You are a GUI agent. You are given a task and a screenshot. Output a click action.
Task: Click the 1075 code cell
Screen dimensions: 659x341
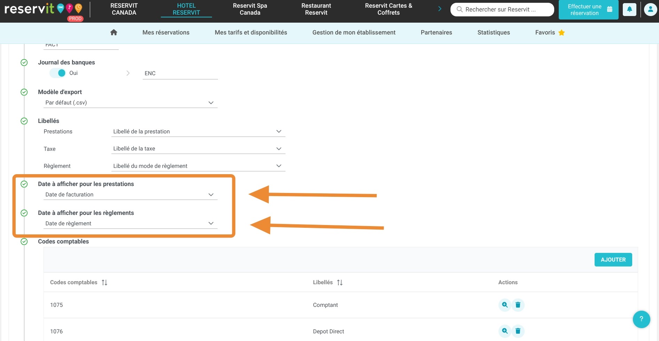[56, 305]
